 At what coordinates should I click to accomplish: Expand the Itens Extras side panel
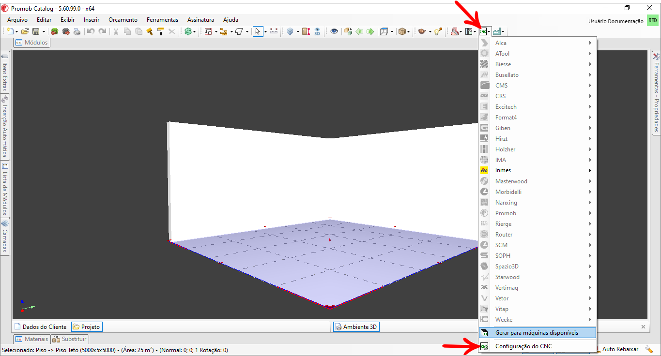coord(5,72)
